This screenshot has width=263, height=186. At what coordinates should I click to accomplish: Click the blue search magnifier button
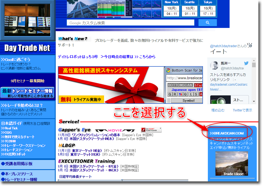point(208,23)
